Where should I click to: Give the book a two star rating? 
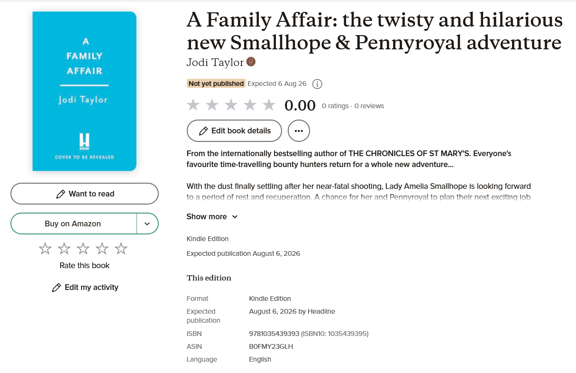point(64,248)
